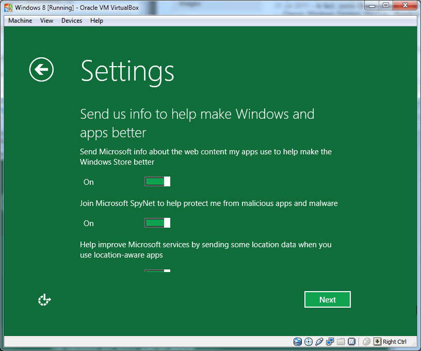Click the On label for Windows Store setting
The width and height of the screenshot is (421, 351).
(x=89, y=182)
